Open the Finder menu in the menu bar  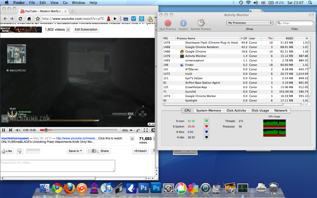point(19,2)
